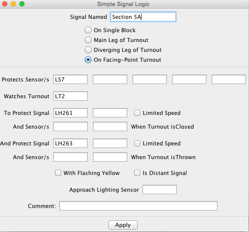Toggle With Flashing Yellow checkbox
Image resolution: width=249 pixels, height=232 pixels.
pyautogui.click(x=58, y=173)
